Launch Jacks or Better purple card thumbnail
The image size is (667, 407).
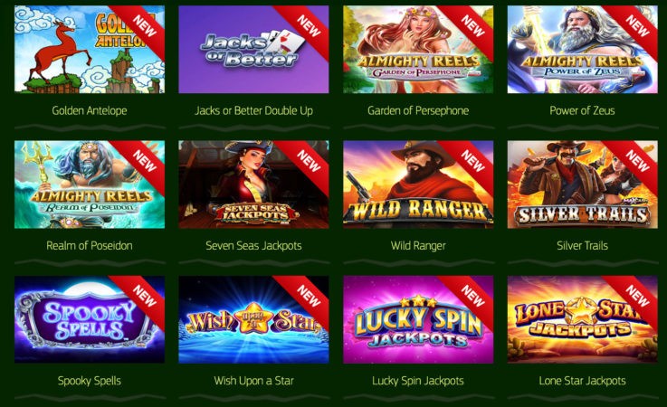point(253,49)
